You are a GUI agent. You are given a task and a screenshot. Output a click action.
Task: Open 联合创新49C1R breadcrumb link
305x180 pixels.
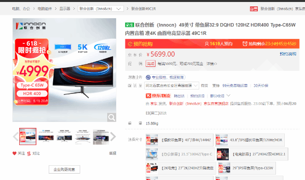143,9
